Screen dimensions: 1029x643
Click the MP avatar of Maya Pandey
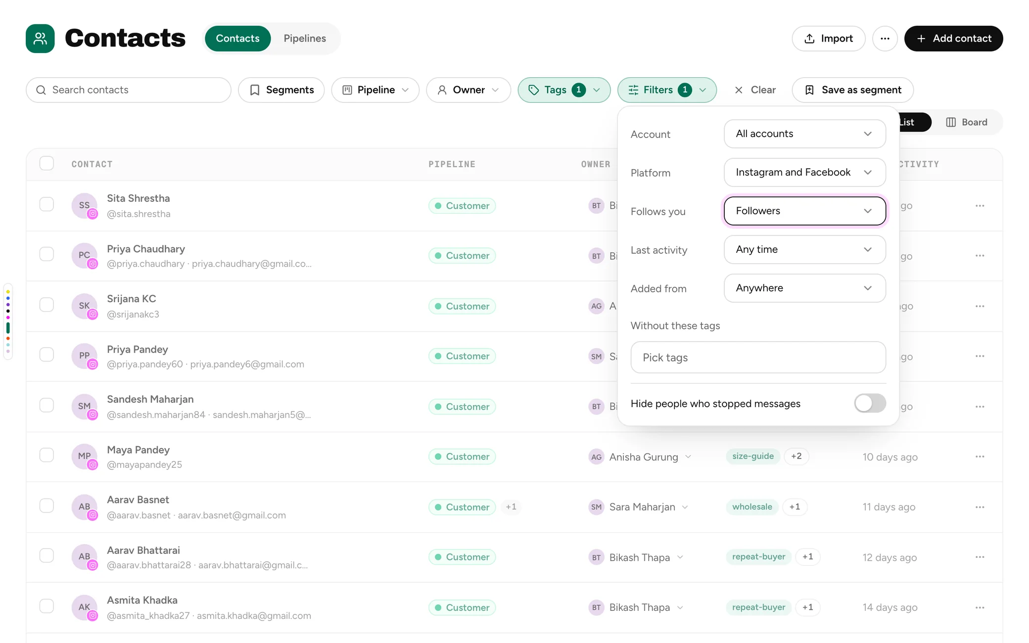84,456
